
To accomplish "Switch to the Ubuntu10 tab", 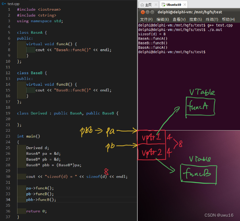I will tap(174, 5).
